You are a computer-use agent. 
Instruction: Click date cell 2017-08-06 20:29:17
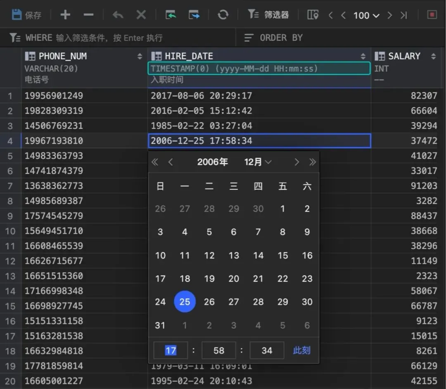point(259,95)
